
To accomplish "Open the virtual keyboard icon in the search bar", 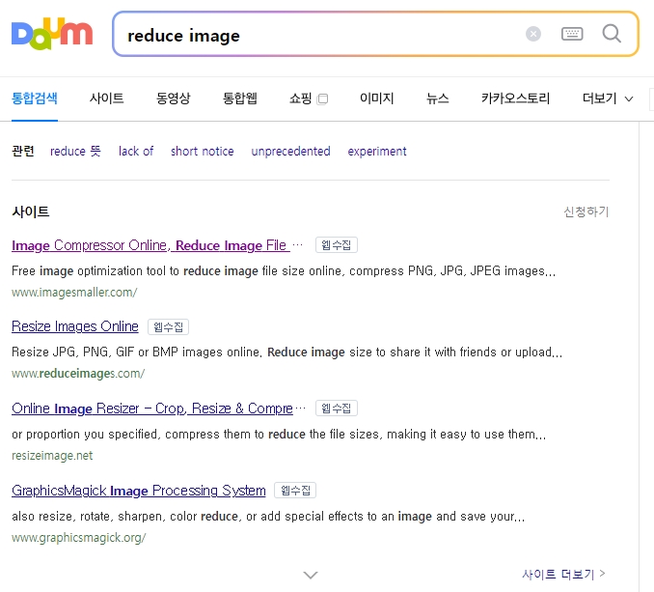I will (572, 34).
